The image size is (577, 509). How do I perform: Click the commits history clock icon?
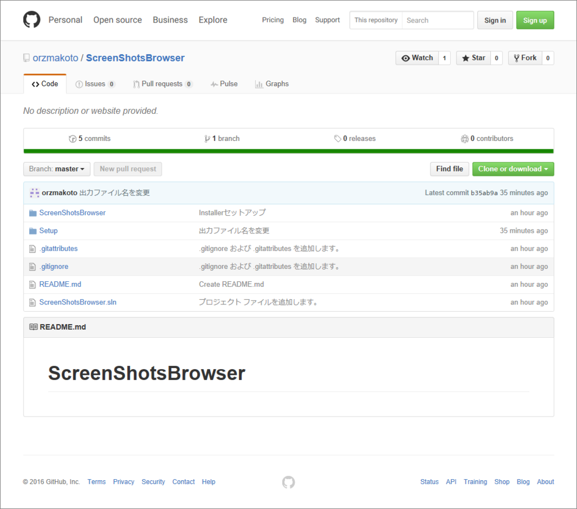point(73,139)
